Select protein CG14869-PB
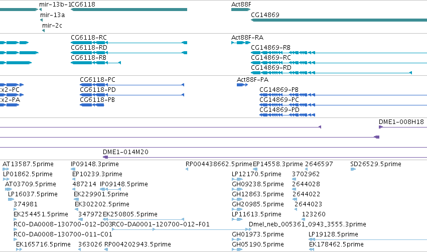The width and height of the screenshot is (427, 252). point(343,95)
